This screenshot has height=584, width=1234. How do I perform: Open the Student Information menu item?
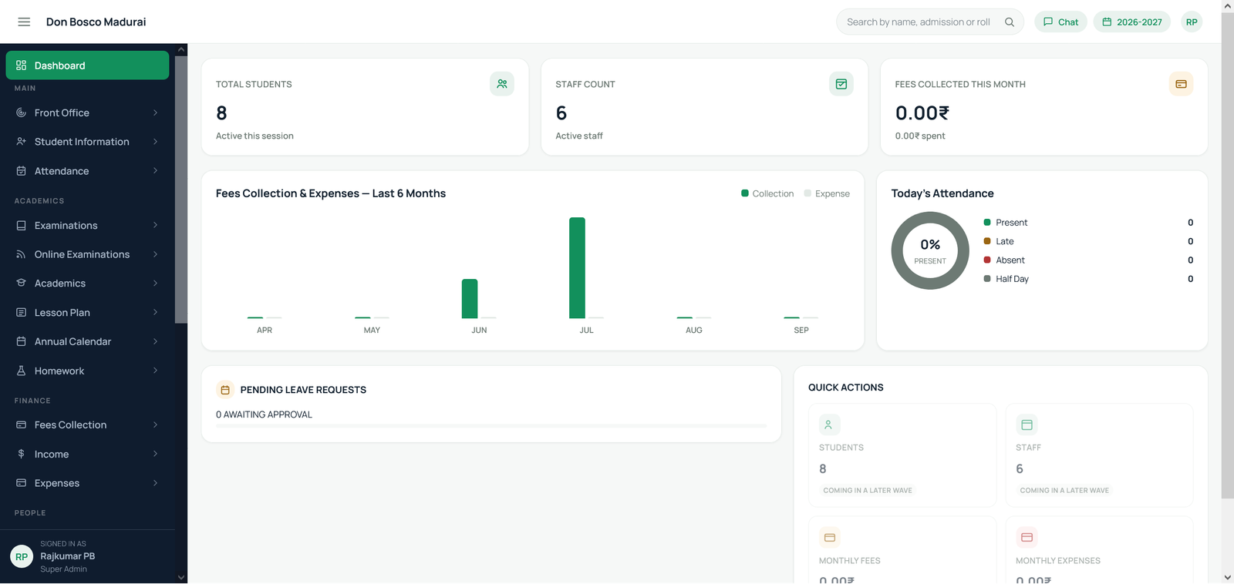click(x=87, y=142)
